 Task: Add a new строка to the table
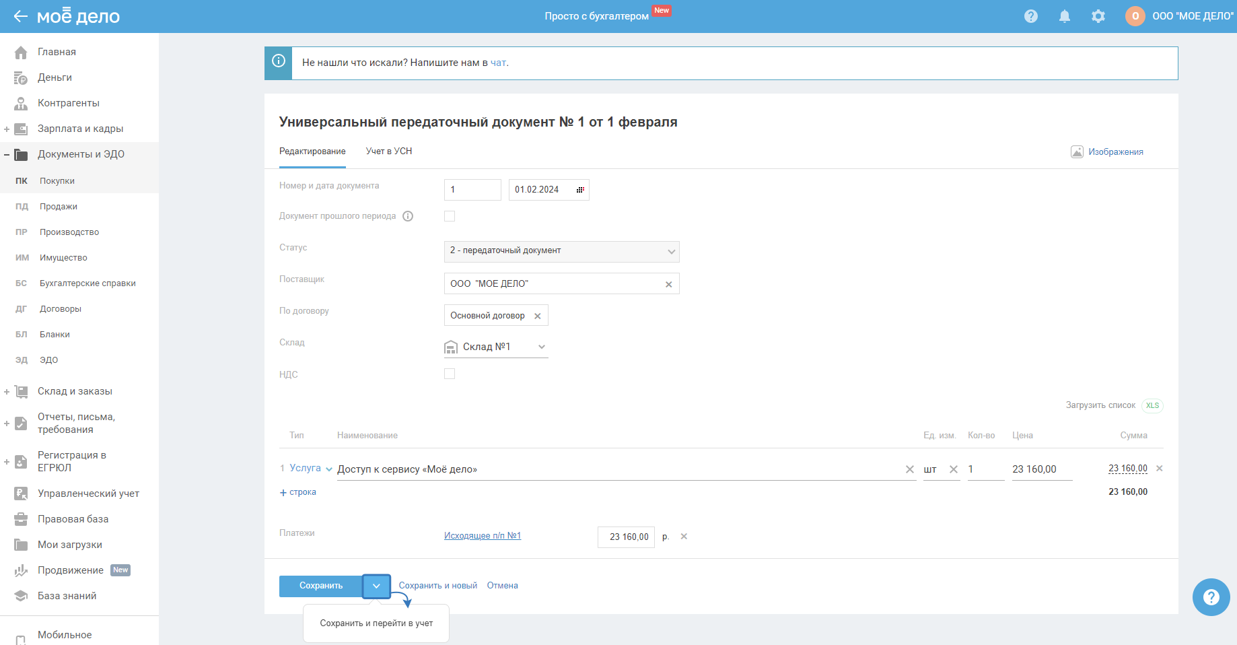(x=298, y=492)
